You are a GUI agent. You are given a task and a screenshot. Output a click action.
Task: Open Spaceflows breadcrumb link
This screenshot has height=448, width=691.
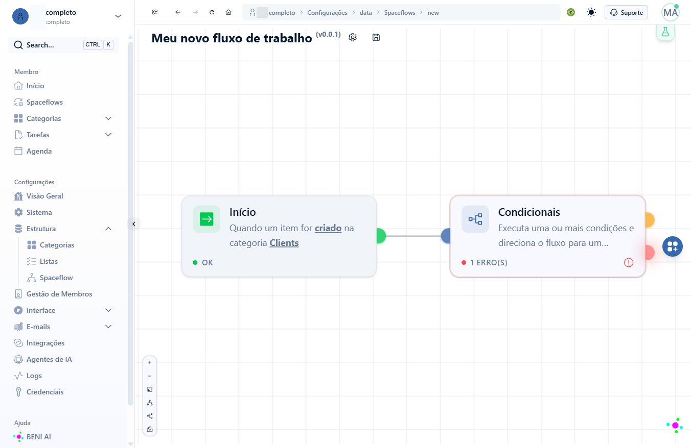coord(400,12)
